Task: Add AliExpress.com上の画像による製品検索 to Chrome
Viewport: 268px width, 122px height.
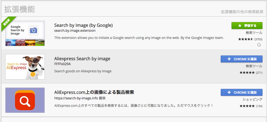Action: point(241,92)
